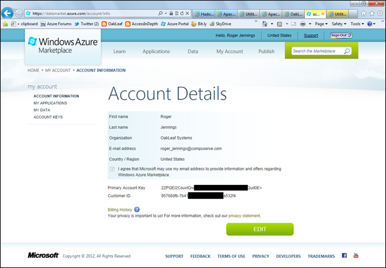Expand the Help dropdown arrow
The width and height of the screenshot is (386, 268).
[375, 24]
